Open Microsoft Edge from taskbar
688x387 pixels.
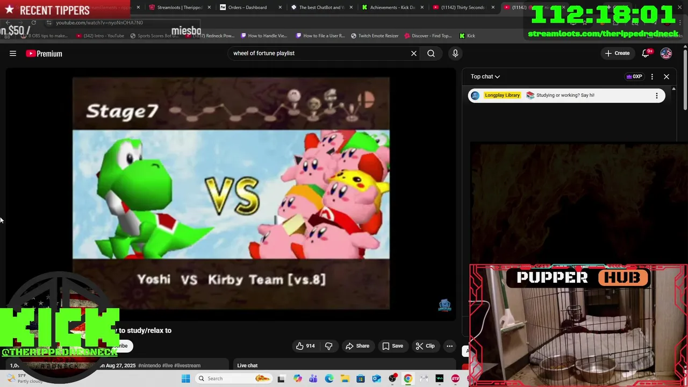(329, 378)
